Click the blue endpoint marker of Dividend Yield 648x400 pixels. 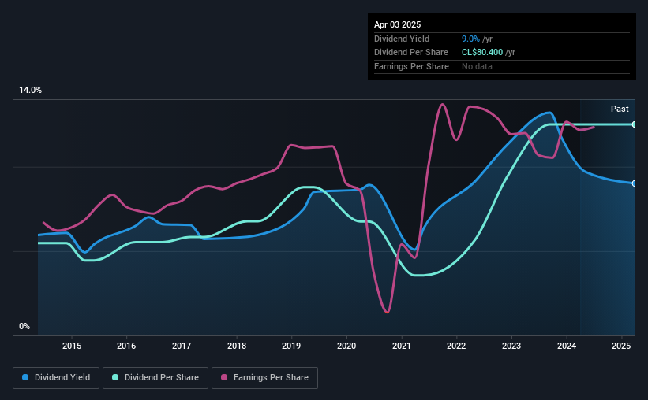tap(635, 183)
